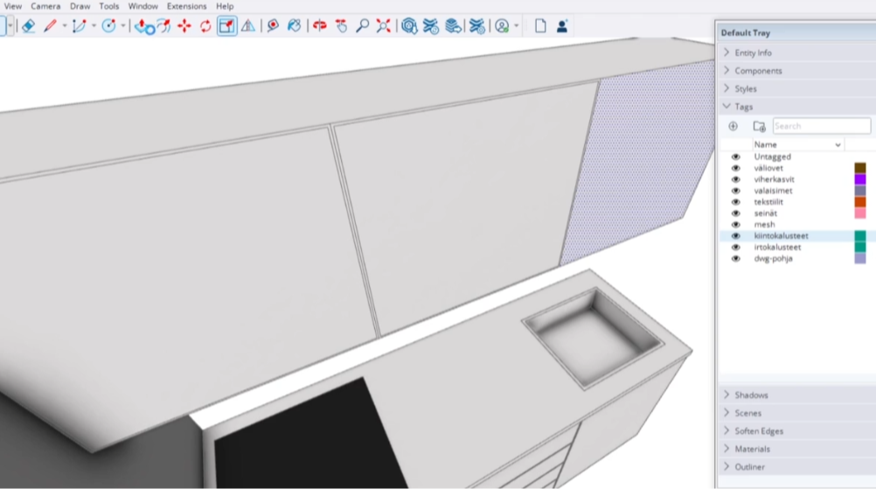
Task: Select the Line pencil tool
Action: coord(51,25)
